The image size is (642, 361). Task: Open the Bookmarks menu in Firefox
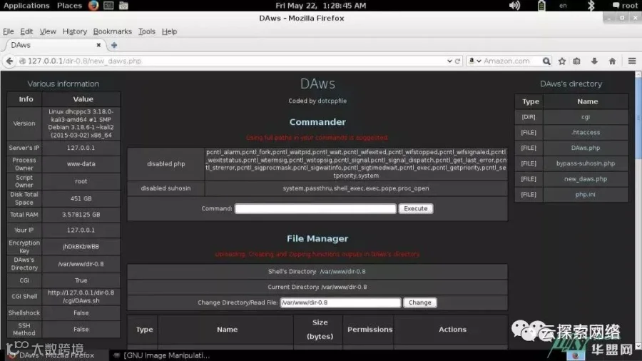pyautogui.click(x=112, y=31)
